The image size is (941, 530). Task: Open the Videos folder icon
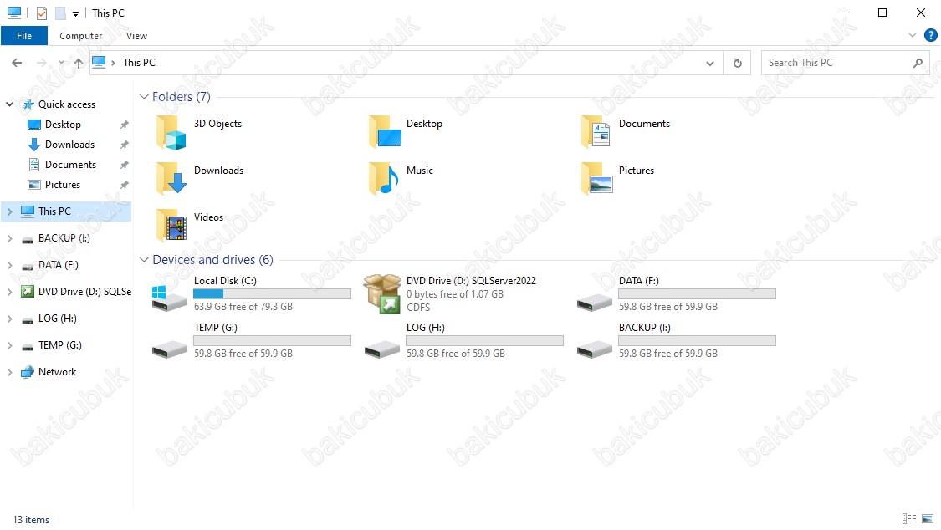click(171, 226)
